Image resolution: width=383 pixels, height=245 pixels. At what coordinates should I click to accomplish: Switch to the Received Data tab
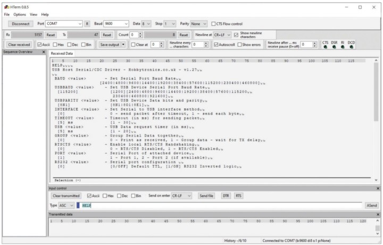coord(62,53)
